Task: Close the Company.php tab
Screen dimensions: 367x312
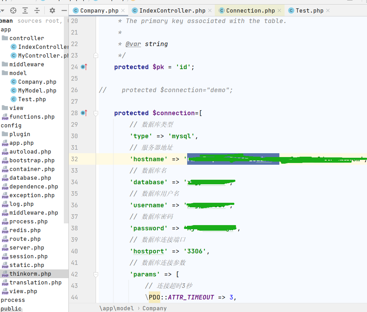Action: tap(123, 10)
